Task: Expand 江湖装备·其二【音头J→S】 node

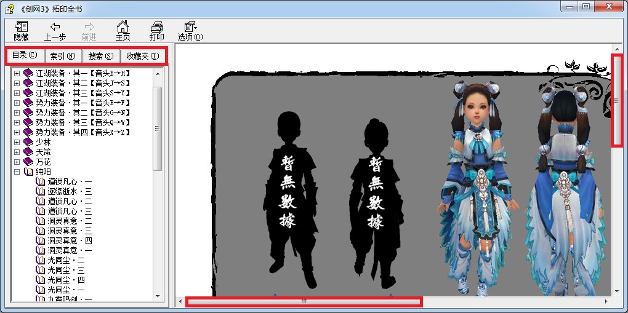Action: [x=17, y=83]
